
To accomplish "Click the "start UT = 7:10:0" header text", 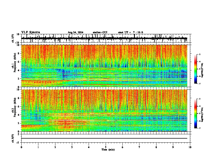I will [131, 32].
